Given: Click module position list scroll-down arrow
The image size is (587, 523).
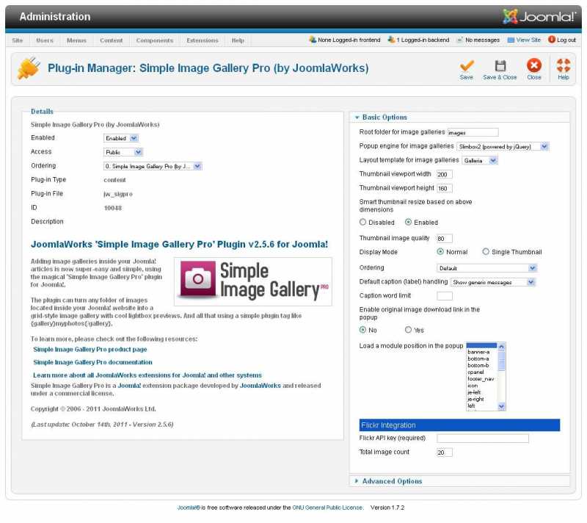Looking at the screenshot, I should click(502, 406).
